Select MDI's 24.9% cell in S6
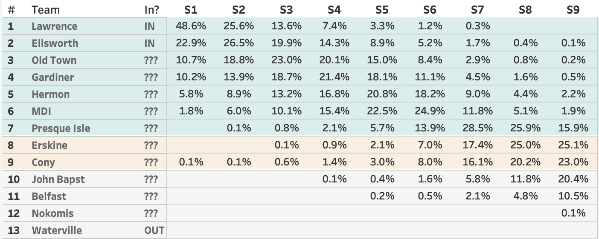The image size is (599, 239). click(430, 111)
